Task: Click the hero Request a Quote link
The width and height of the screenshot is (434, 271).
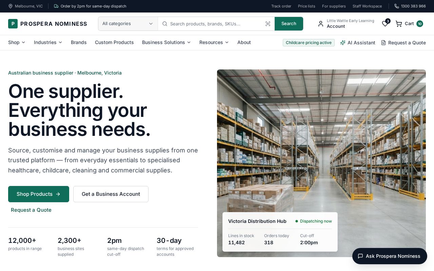Action: pos(31,210)
